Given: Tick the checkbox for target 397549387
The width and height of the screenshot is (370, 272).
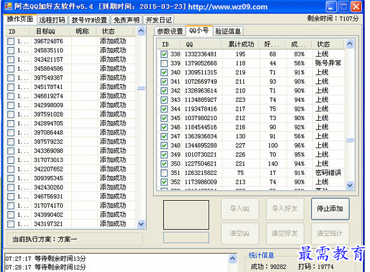Looking at the screenshot, I should 11,78.
